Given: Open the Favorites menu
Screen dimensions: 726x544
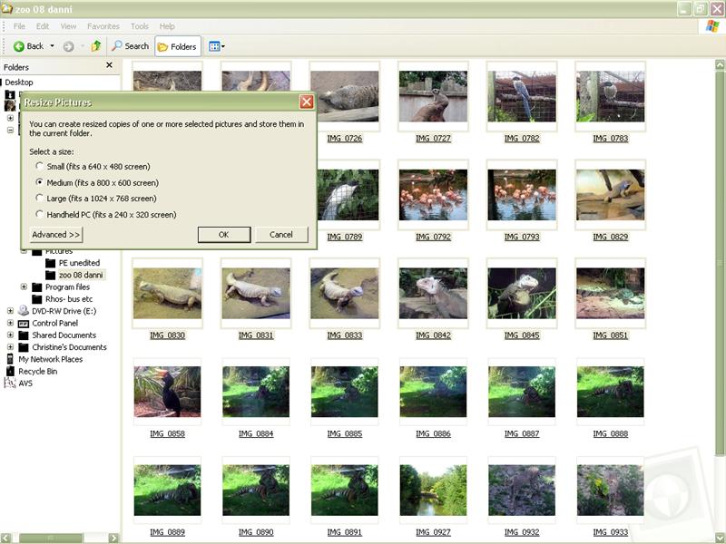Looking at the screenshot, I should (103, 26).
